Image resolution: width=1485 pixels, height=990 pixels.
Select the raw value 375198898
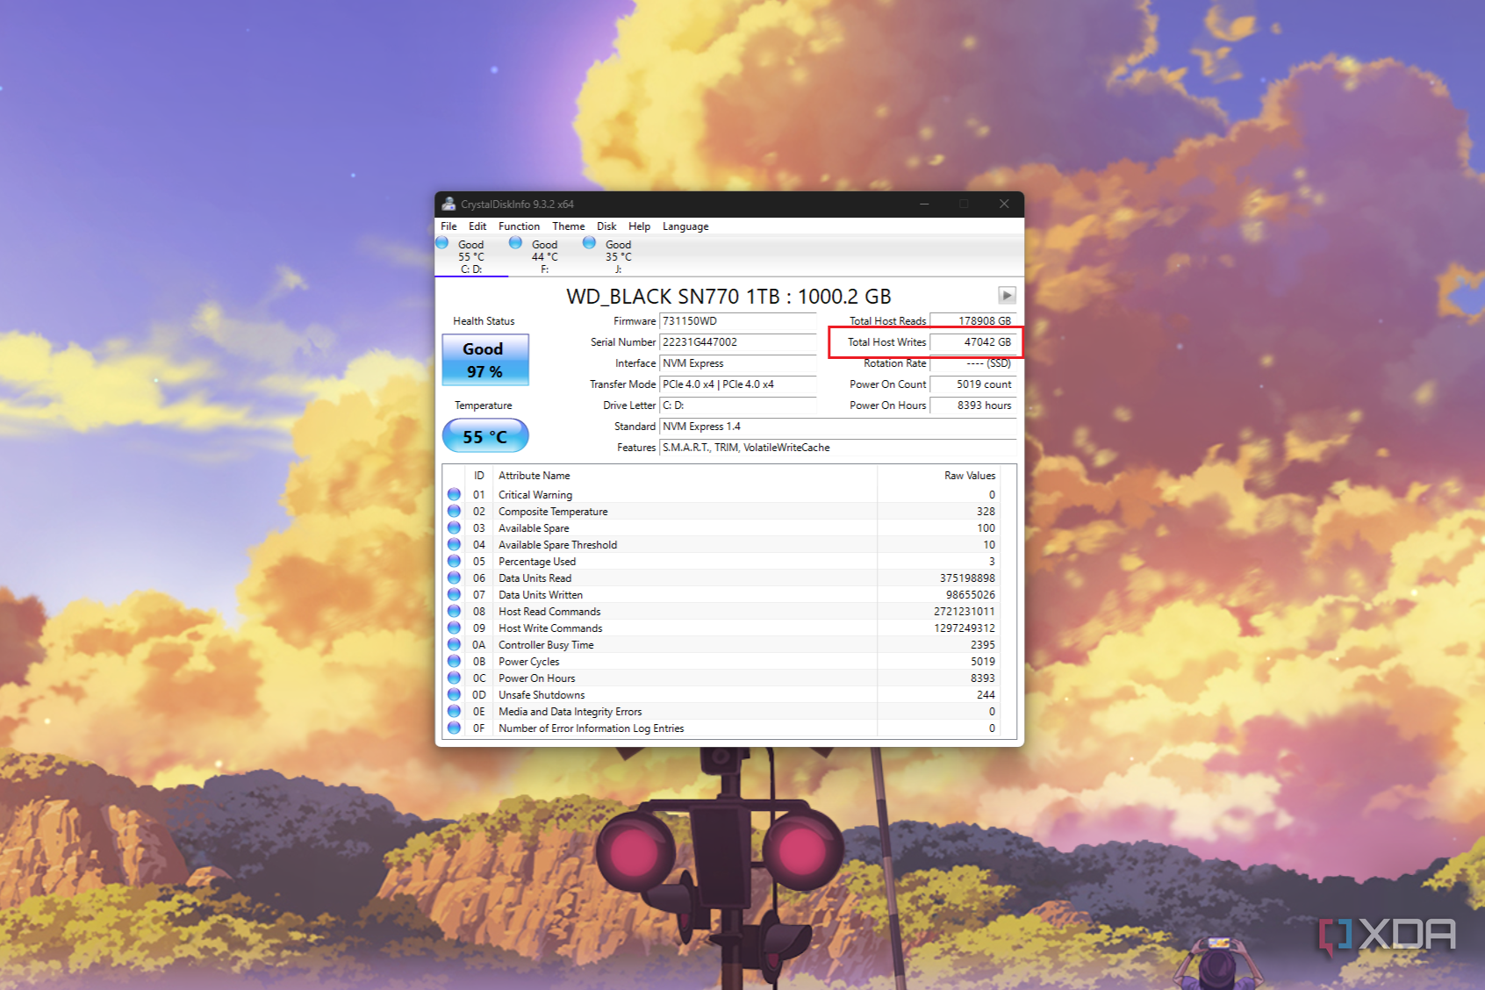[x=967, y=578]
